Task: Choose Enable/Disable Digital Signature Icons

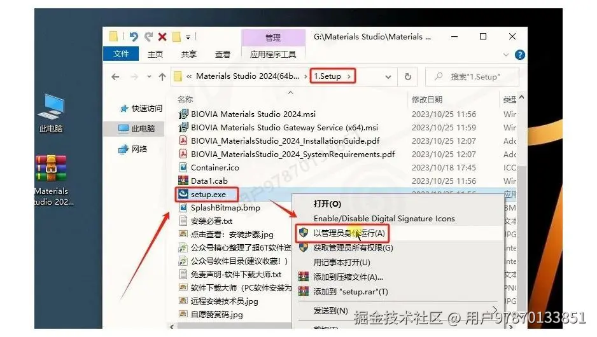Action: pos(384,219)
